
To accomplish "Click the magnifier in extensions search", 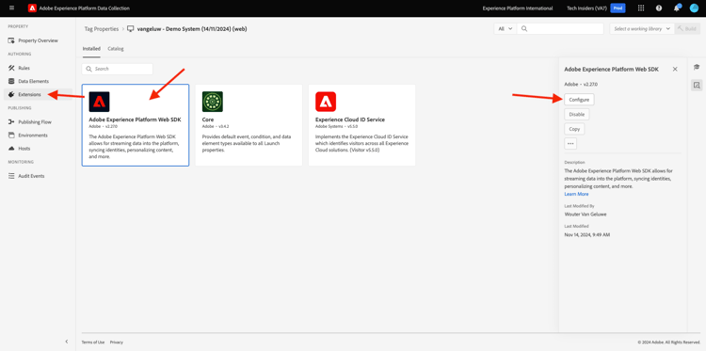I will (x=88, y=69).
